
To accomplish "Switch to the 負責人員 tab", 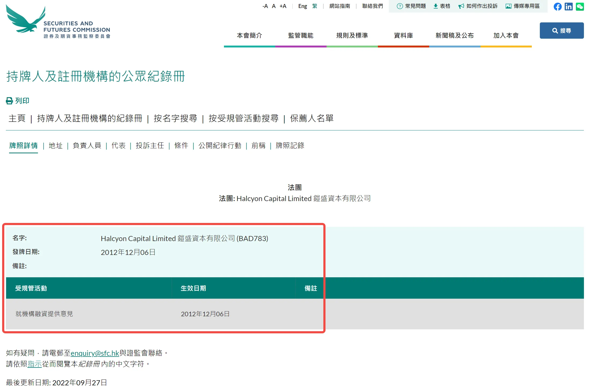I will click(87, 146).
